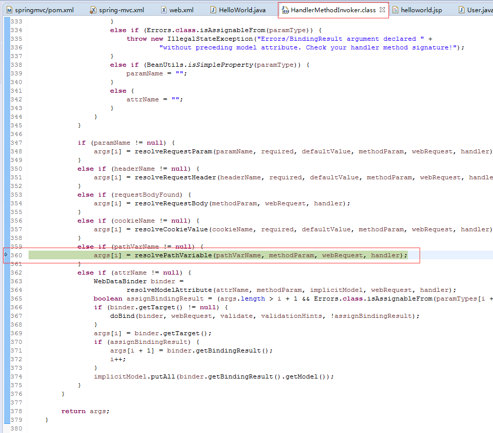Screen dimensions: 493x433
Task: Click 'attrName = "";' on line 342
Action: (154, 100)
